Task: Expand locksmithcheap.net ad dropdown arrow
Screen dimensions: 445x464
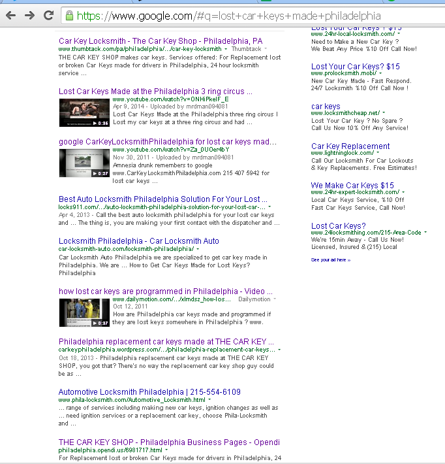Action: (384, 113)
